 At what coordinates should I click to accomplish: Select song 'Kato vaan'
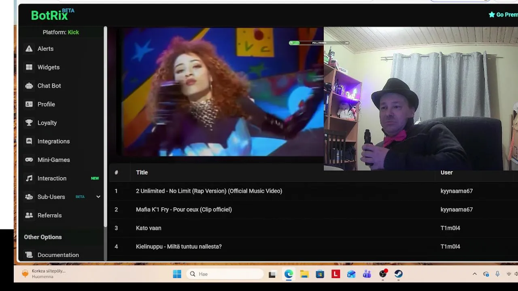point(149,228)
